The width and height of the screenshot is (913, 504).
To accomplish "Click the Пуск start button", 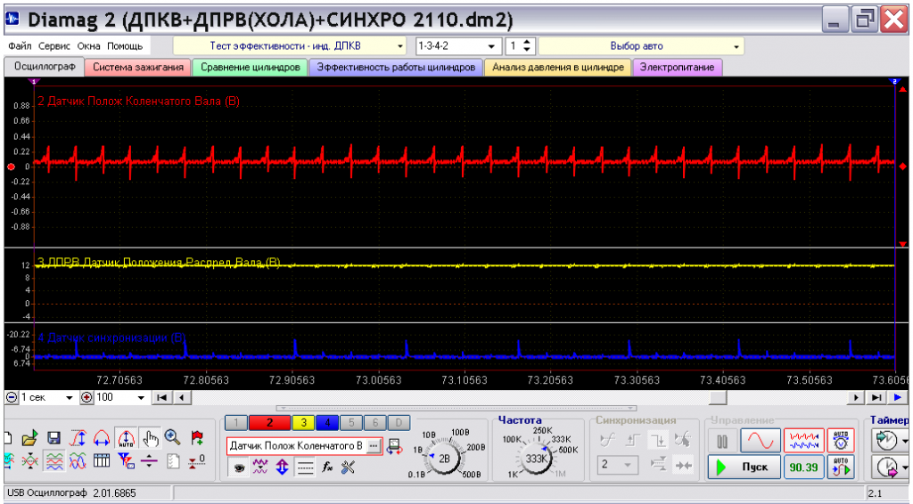I will (x=744, y=467).
